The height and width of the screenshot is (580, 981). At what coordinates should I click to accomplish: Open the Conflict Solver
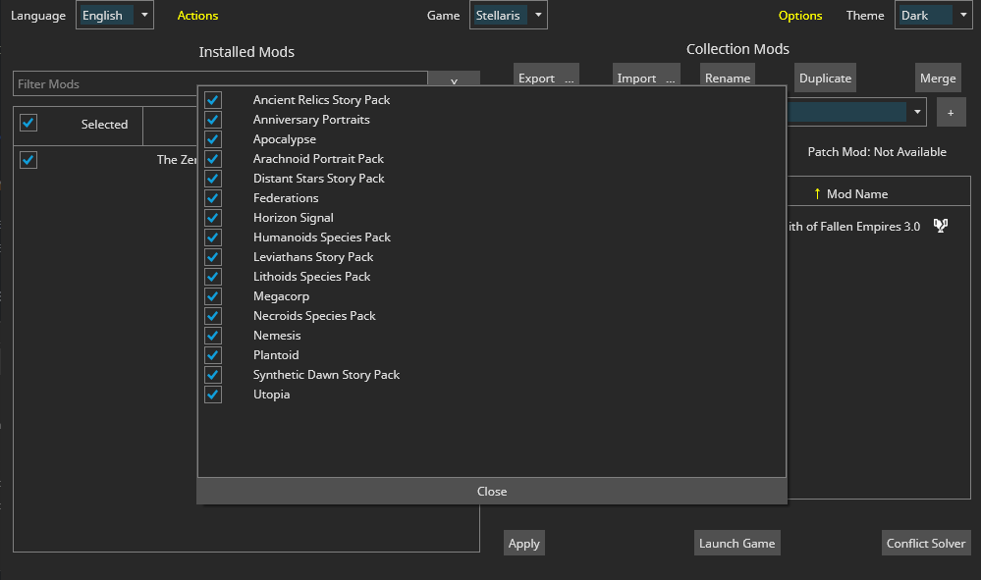pyautogui.click(x=926, y=543)
